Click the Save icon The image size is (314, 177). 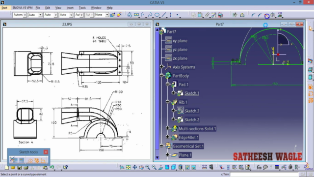[x=19, y=167]
